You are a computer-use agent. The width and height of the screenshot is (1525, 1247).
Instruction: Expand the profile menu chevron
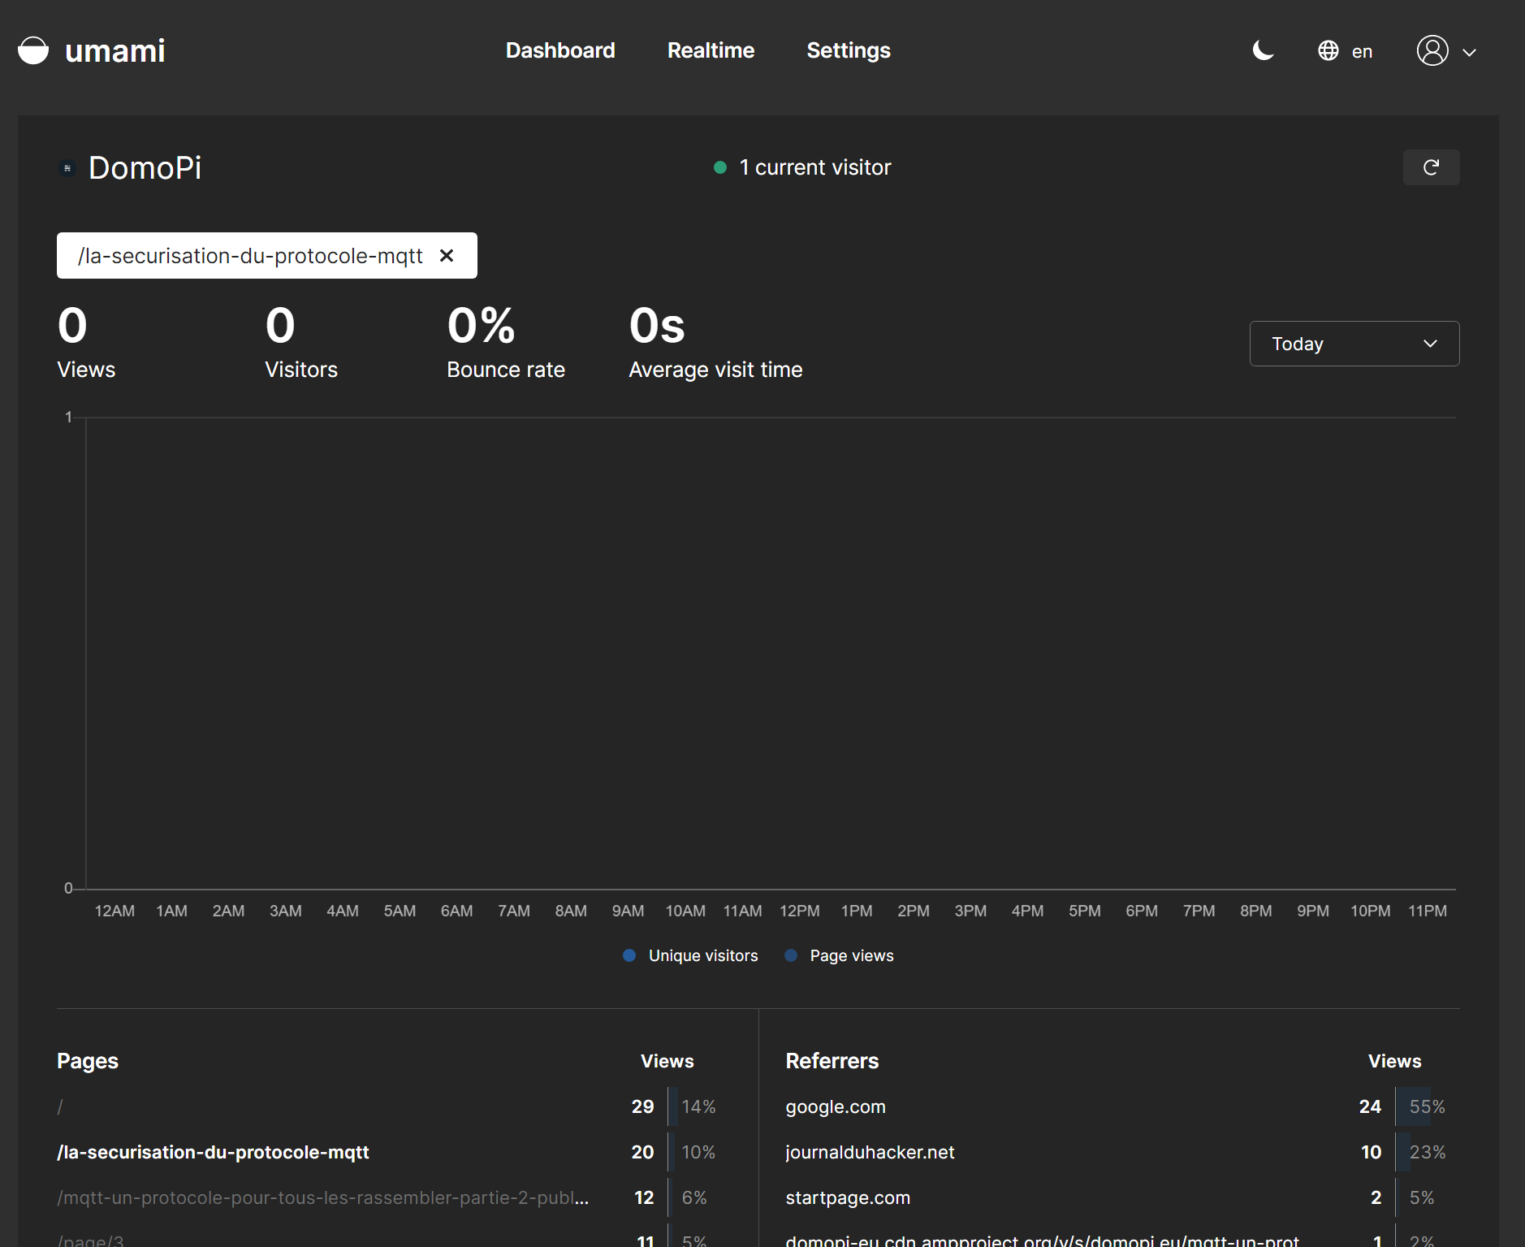1470,51
